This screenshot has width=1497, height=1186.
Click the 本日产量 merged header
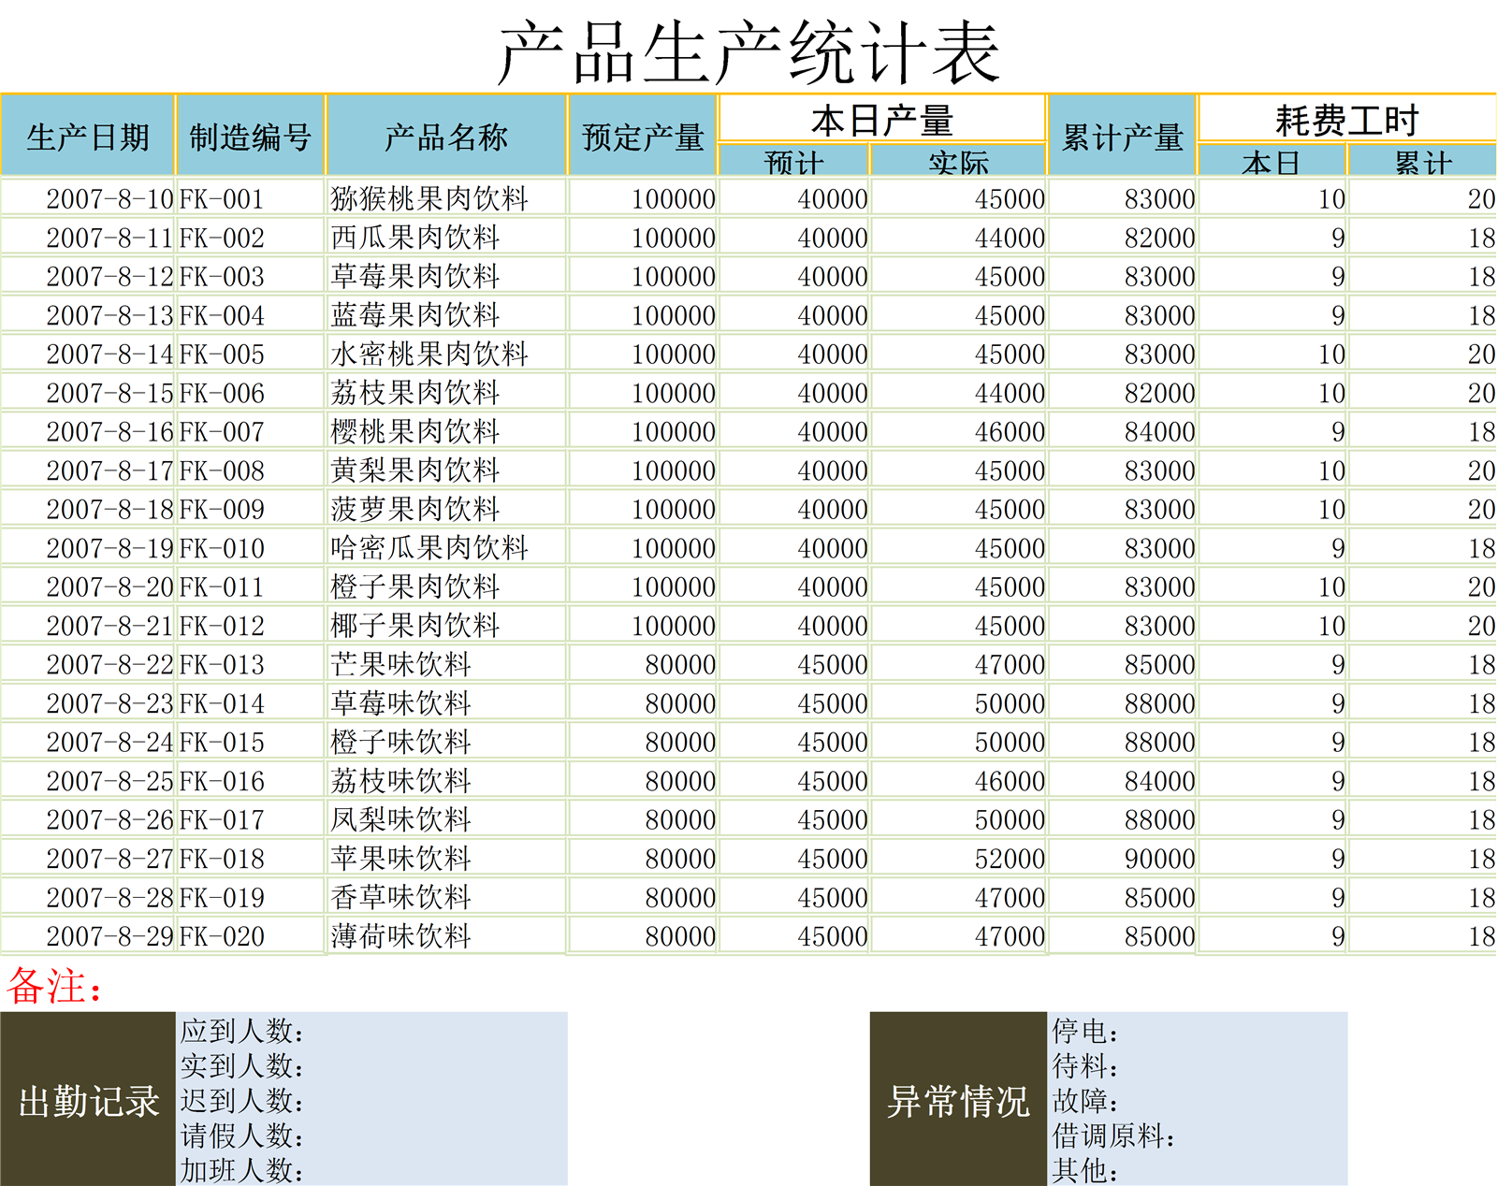pos(881,120)
